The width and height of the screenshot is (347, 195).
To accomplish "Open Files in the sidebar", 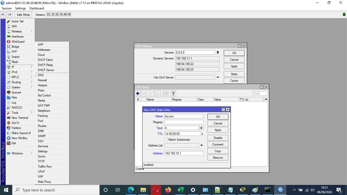I will (x=20, y=97).
